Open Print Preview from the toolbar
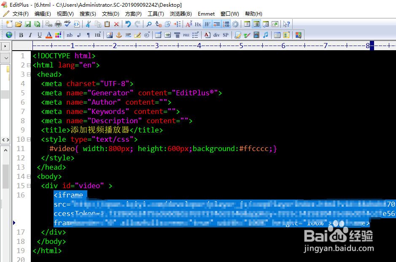The height and width of the screenshot is (262, 396). click(x=49, y=24)
